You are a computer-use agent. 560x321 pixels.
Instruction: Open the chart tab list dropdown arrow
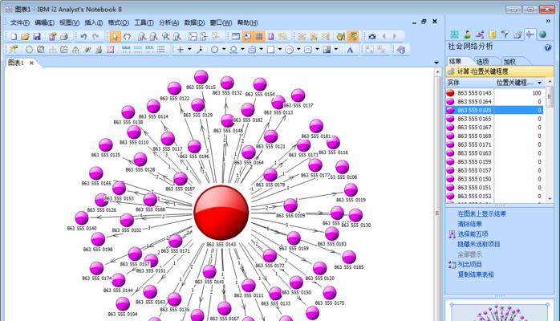[436, 63]
